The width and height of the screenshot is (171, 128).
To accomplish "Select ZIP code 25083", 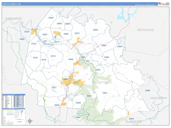I will pos(22,39).
